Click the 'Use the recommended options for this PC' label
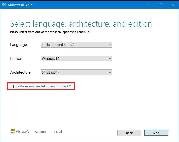The width and height of the screenshot is (179, 142). pyautogui.click(x=42, y=86)
